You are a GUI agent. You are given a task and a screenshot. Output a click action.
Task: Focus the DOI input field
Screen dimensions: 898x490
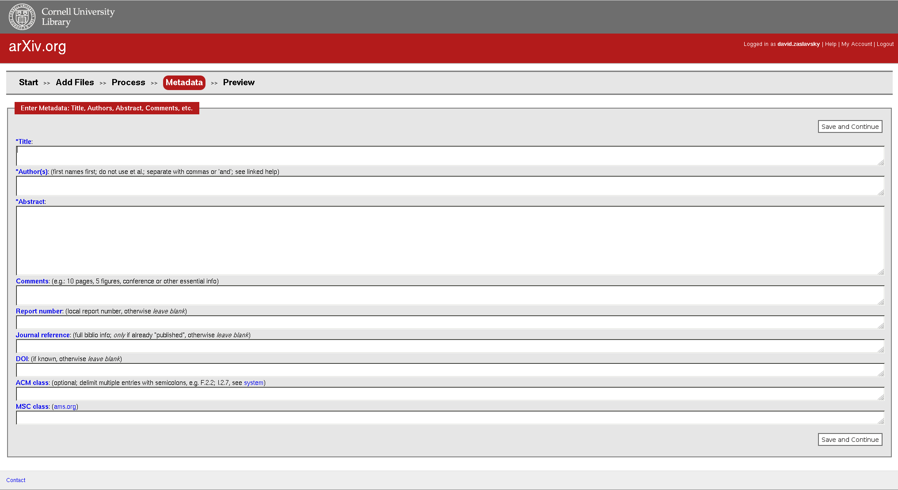click(x=450, y=370)
